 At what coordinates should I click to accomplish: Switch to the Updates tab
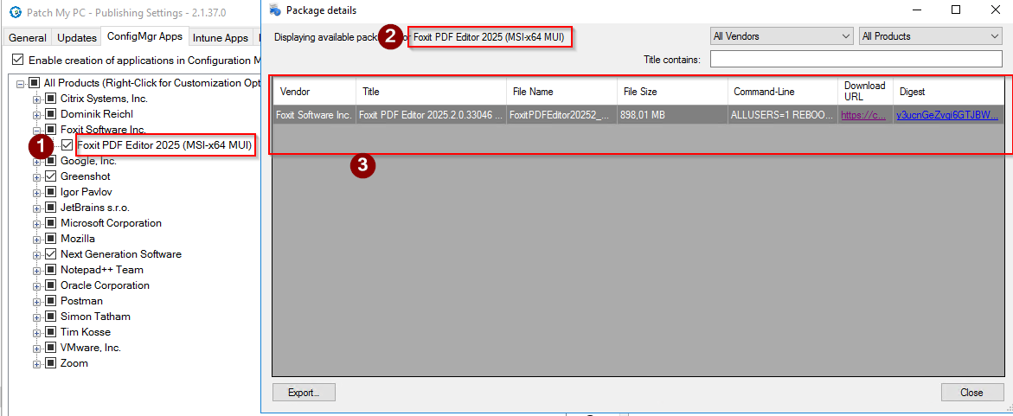pyautogui.click(x=77, y=38)
